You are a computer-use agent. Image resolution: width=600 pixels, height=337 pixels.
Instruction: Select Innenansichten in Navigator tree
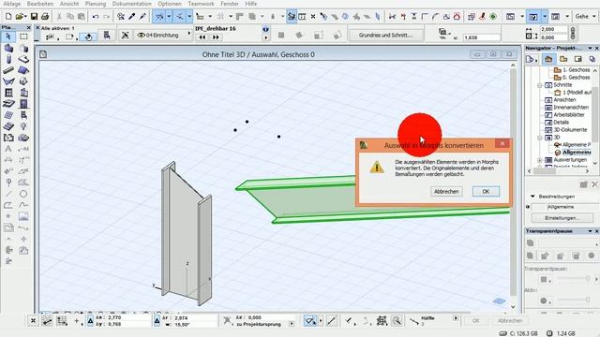(x=571, y=108)
